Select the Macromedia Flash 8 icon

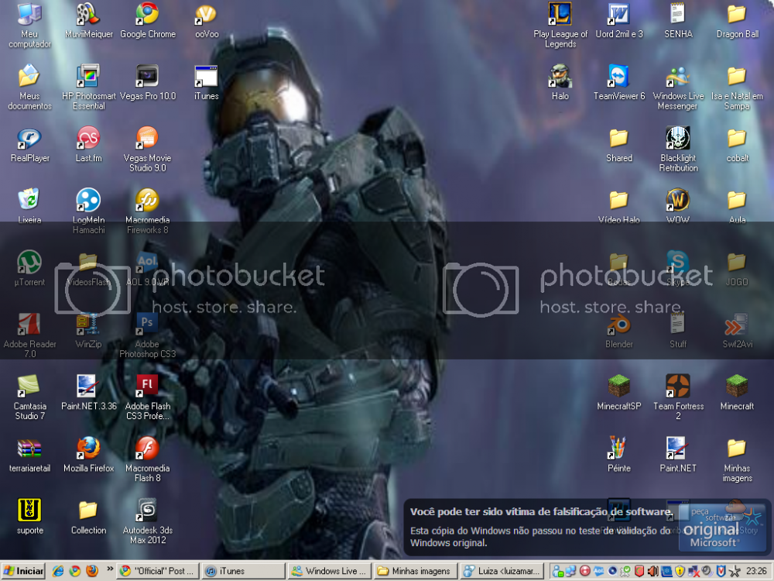click(148, 459)
